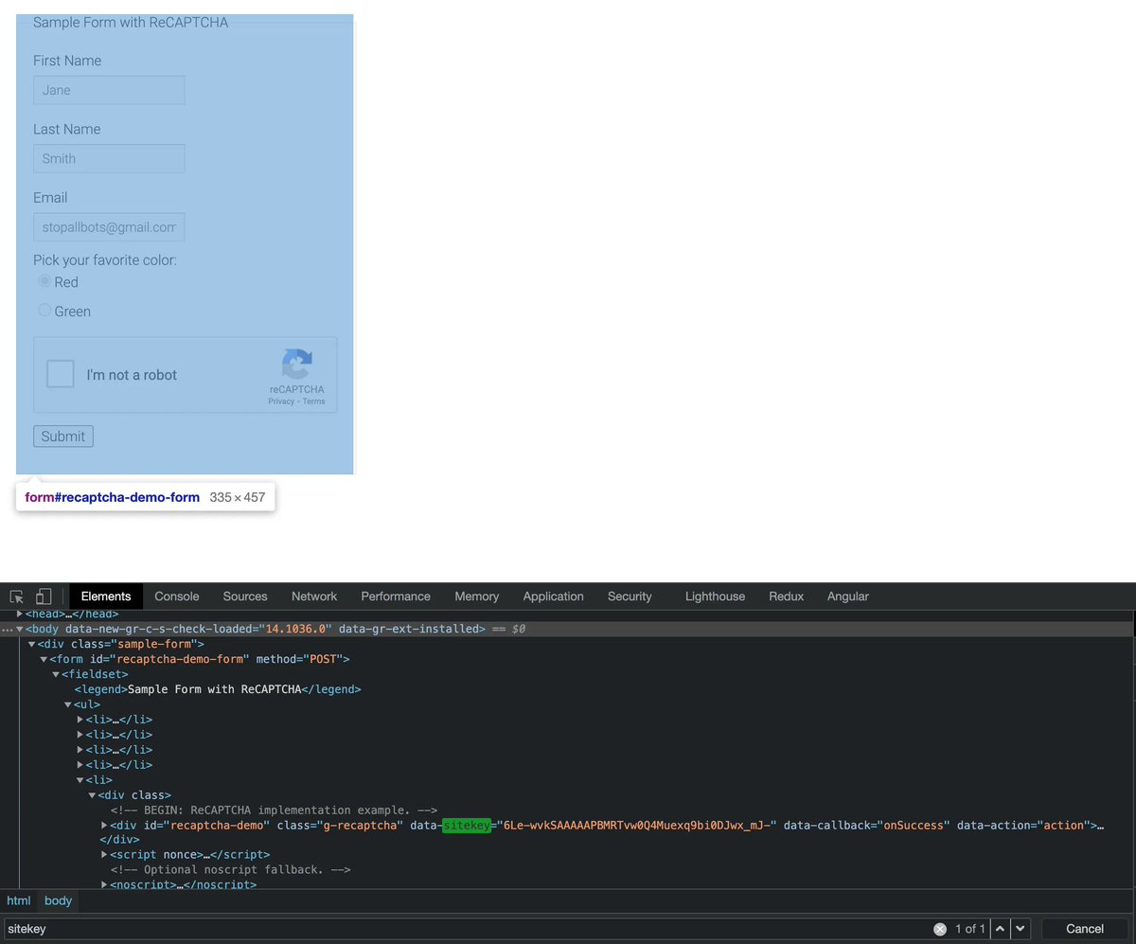
Task: Go to previous search result arrow
Action: click(1000, 929)
